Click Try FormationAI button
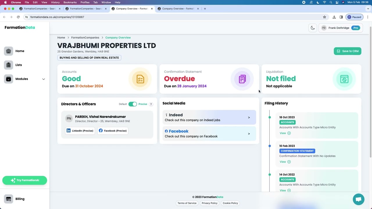The width and height of the screenshot is (372, 209). coord(25,180)
